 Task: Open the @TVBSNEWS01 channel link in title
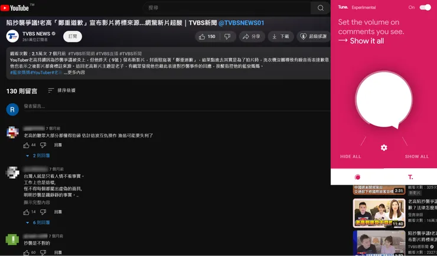click(242, 23)
